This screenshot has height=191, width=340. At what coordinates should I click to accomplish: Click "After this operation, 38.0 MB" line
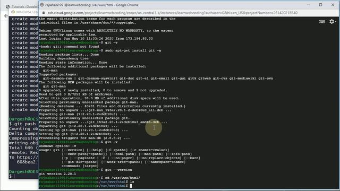pos(109,98)
